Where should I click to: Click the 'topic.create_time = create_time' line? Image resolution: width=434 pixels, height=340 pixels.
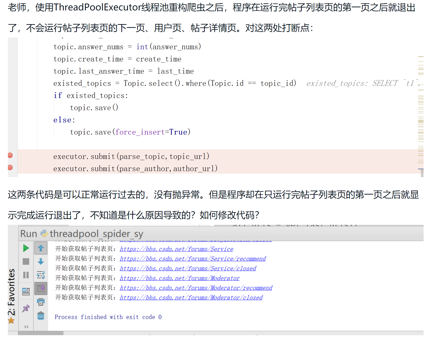pyautogui.click(x=117, y=59)
